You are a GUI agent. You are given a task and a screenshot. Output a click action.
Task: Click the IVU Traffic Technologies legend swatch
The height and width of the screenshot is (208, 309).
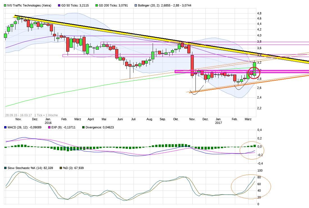[5, 6]
